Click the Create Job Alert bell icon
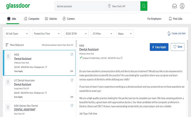Image resolution: width=191 pixels, height=117 pixels. click(169, 34)
